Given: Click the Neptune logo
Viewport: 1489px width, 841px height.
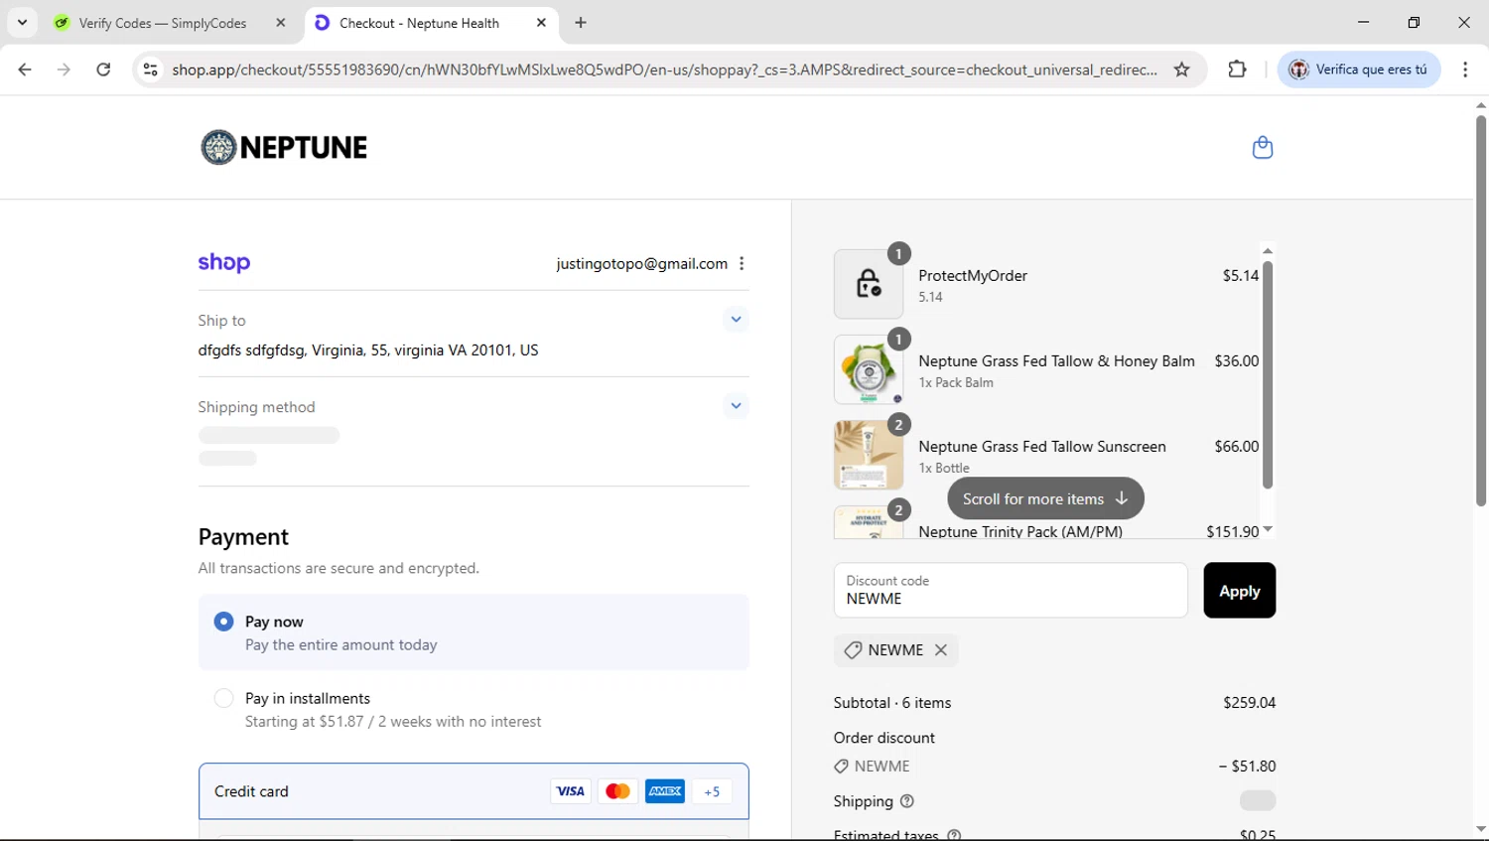Looking at the screenshot, I should [x=284, y=147].
